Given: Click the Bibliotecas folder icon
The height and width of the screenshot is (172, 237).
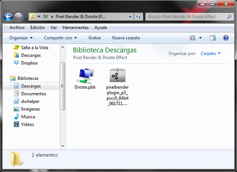Looking at the screenshot, I should (12, 78).
